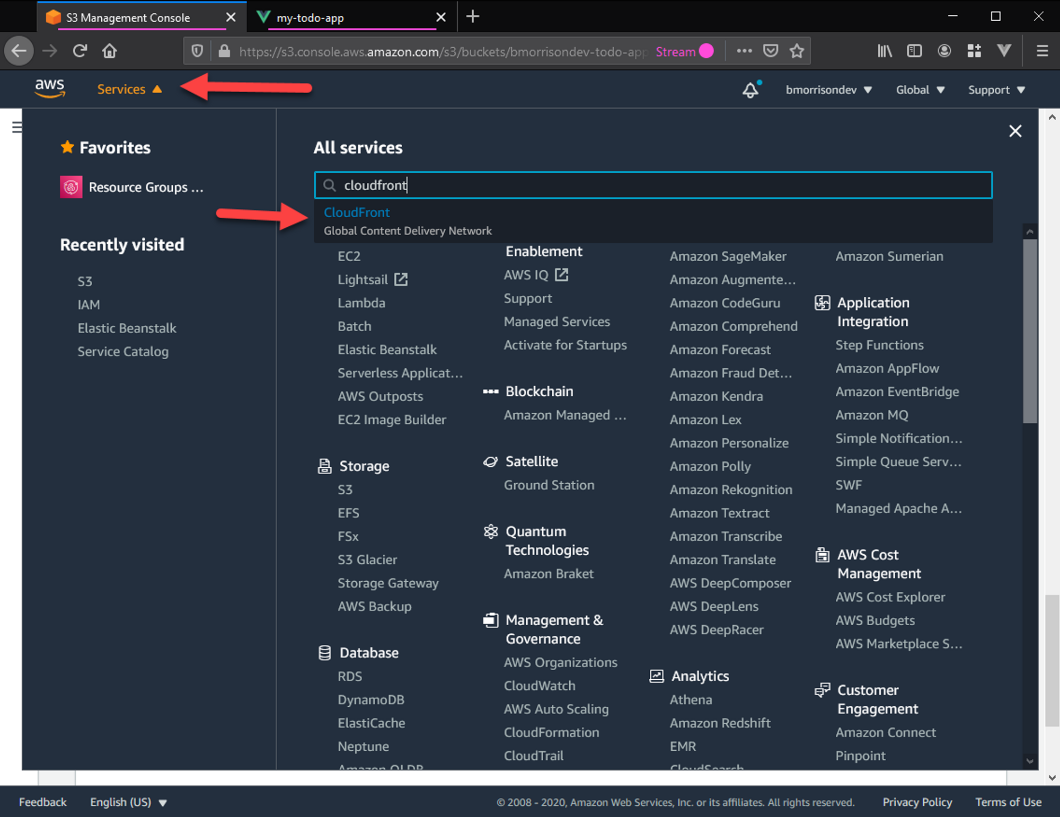Click the Firefox forward arrow button
The height and width of the screenshot is (817, 1060).
click(50, 51)
